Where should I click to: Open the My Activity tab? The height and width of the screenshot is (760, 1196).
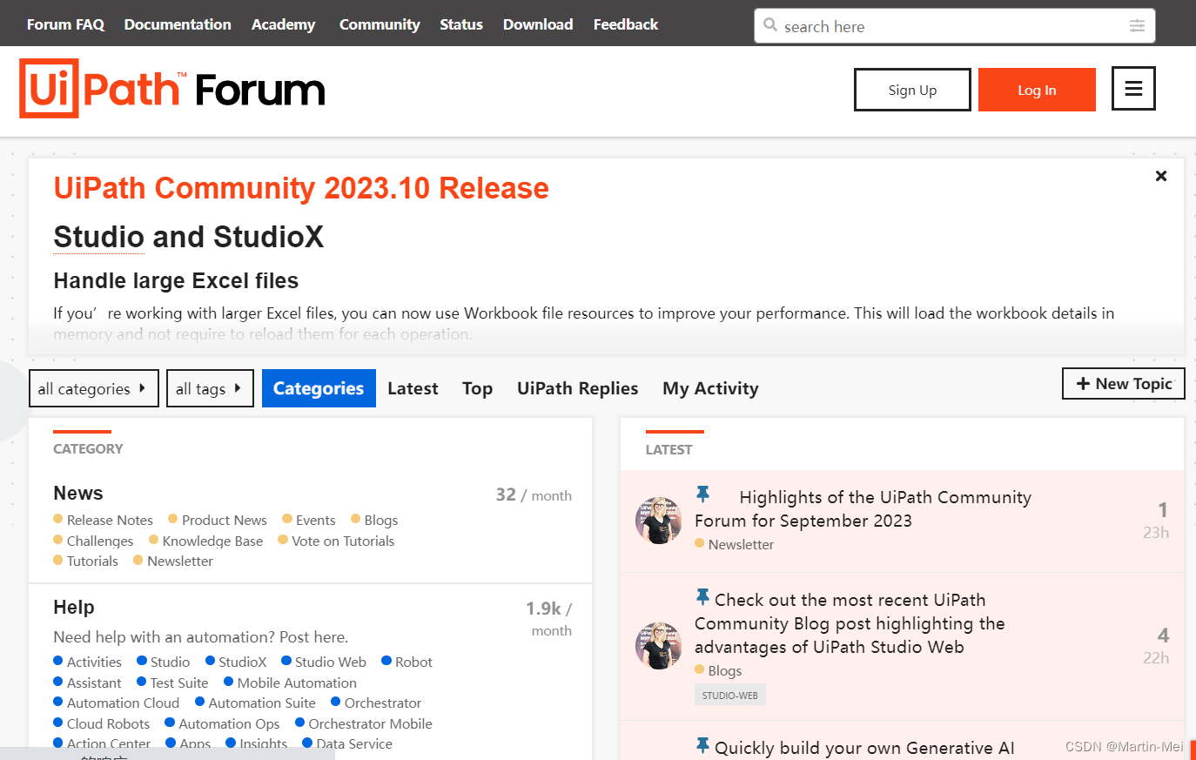coord(710,388)
